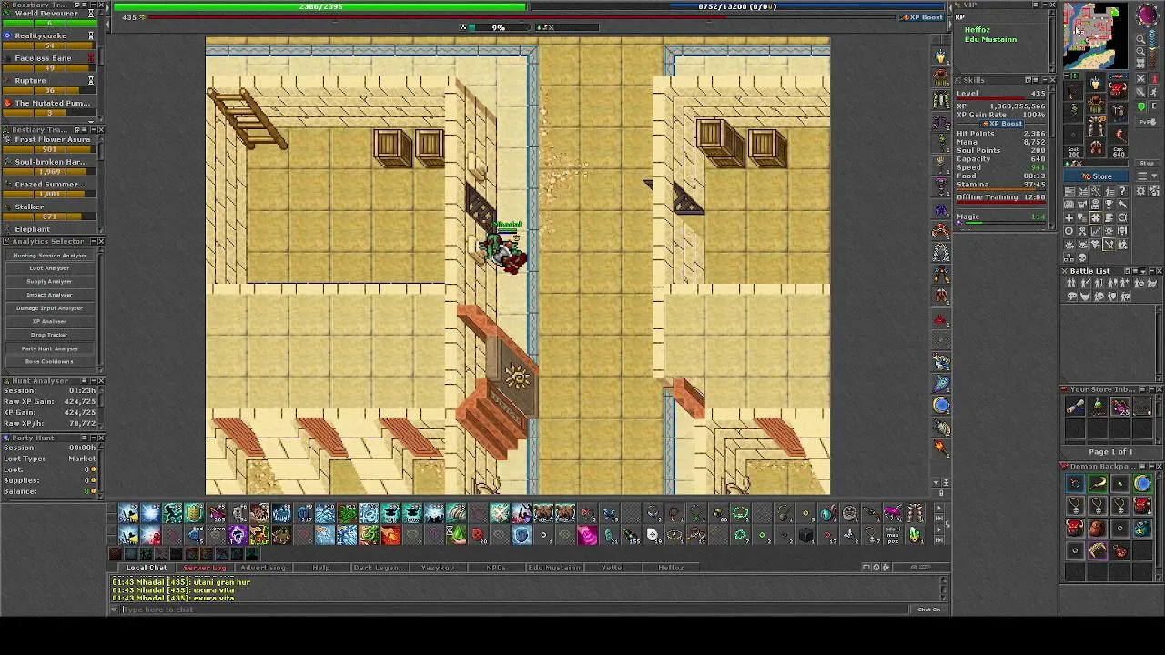Open Boss Cooldowns

click(x=49, y=361)
